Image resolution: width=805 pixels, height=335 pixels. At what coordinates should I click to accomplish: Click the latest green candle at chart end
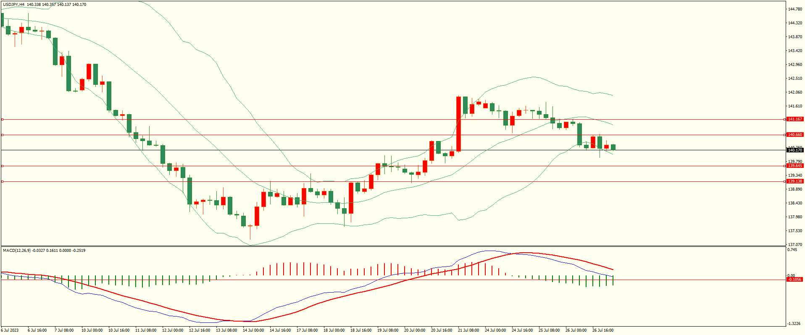point(613,147)
